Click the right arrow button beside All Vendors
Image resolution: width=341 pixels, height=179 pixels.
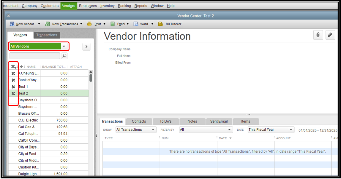(x=86, y=47)
